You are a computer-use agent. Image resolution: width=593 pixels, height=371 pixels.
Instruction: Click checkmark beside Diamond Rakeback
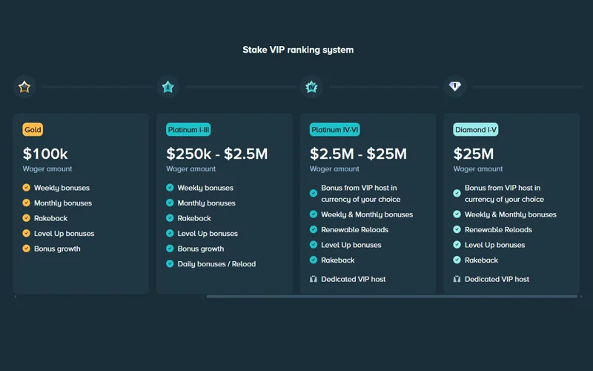coord(457,260)
